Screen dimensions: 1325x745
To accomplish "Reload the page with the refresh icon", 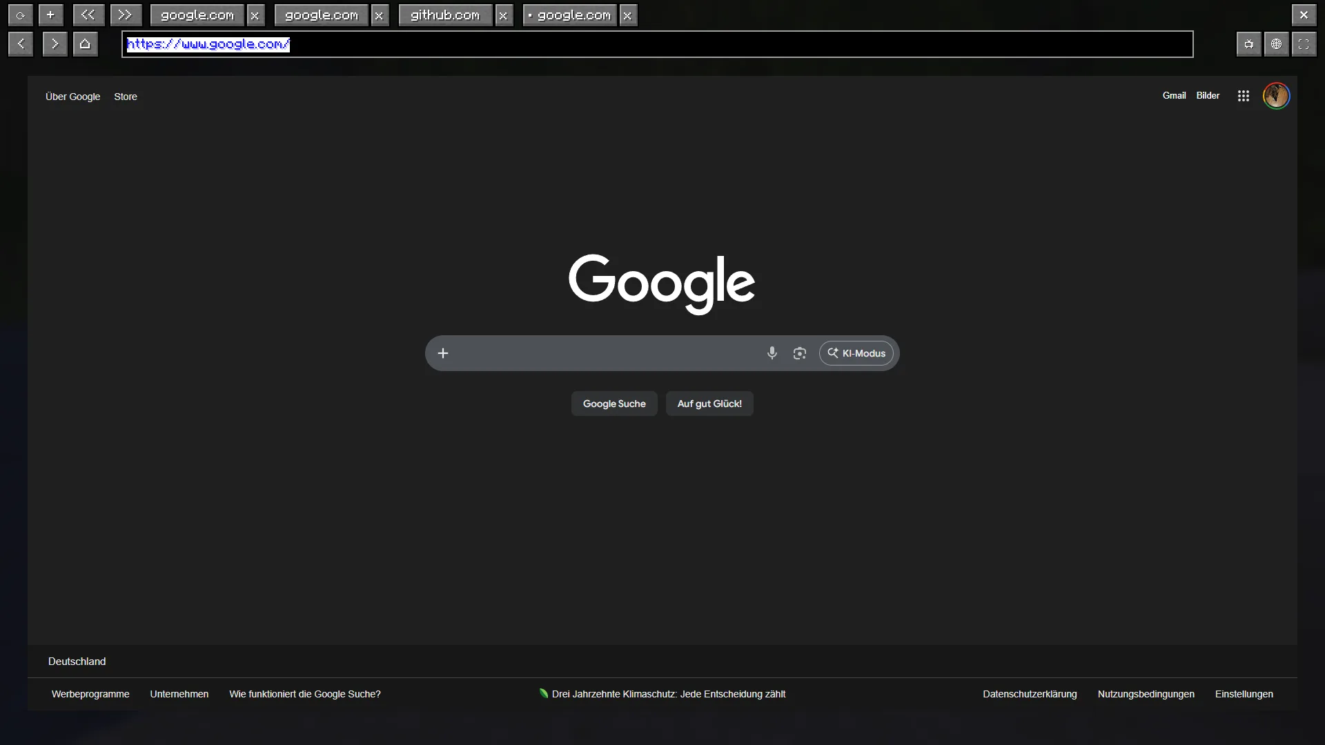I will point(20,15).
